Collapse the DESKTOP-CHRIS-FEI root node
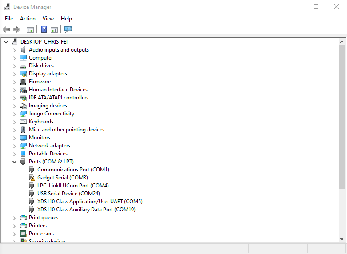 [x=6, y=42]
